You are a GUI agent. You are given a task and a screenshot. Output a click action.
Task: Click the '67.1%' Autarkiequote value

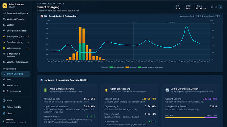[x=152, y=121]
